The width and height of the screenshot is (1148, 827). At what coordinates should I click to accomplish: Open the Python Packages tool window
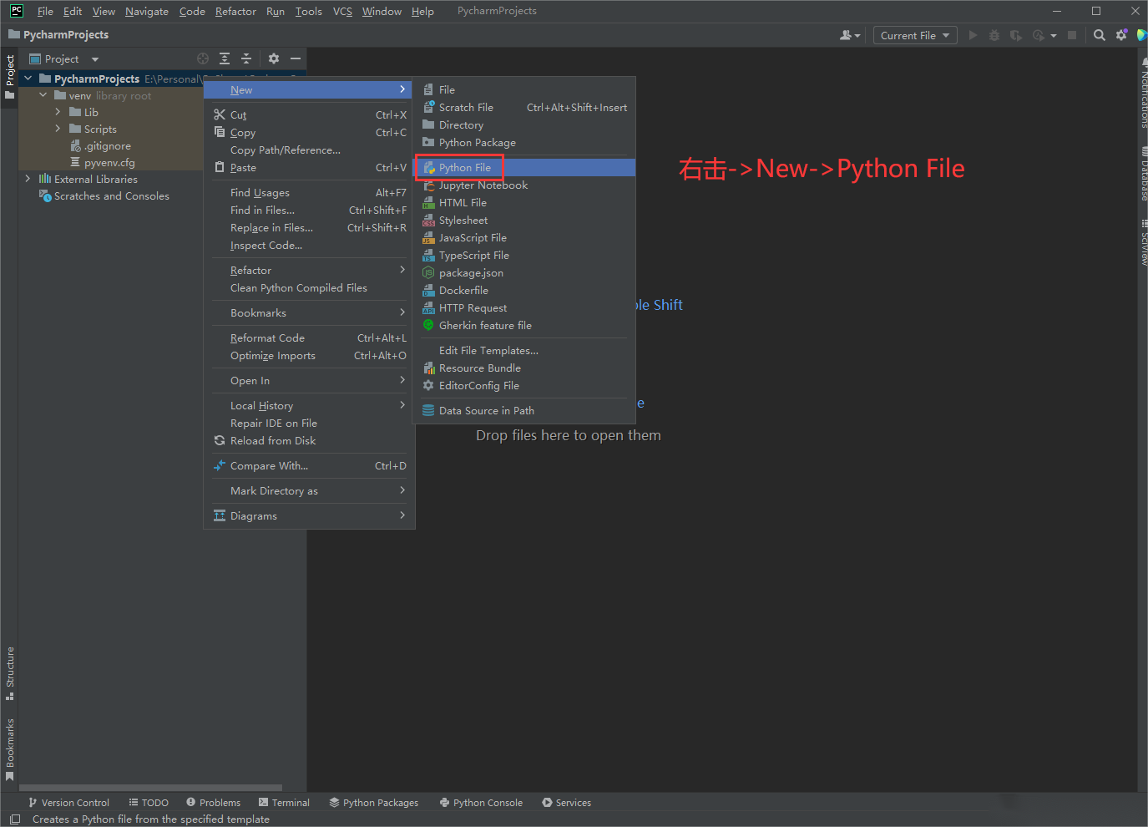(374, 803)
